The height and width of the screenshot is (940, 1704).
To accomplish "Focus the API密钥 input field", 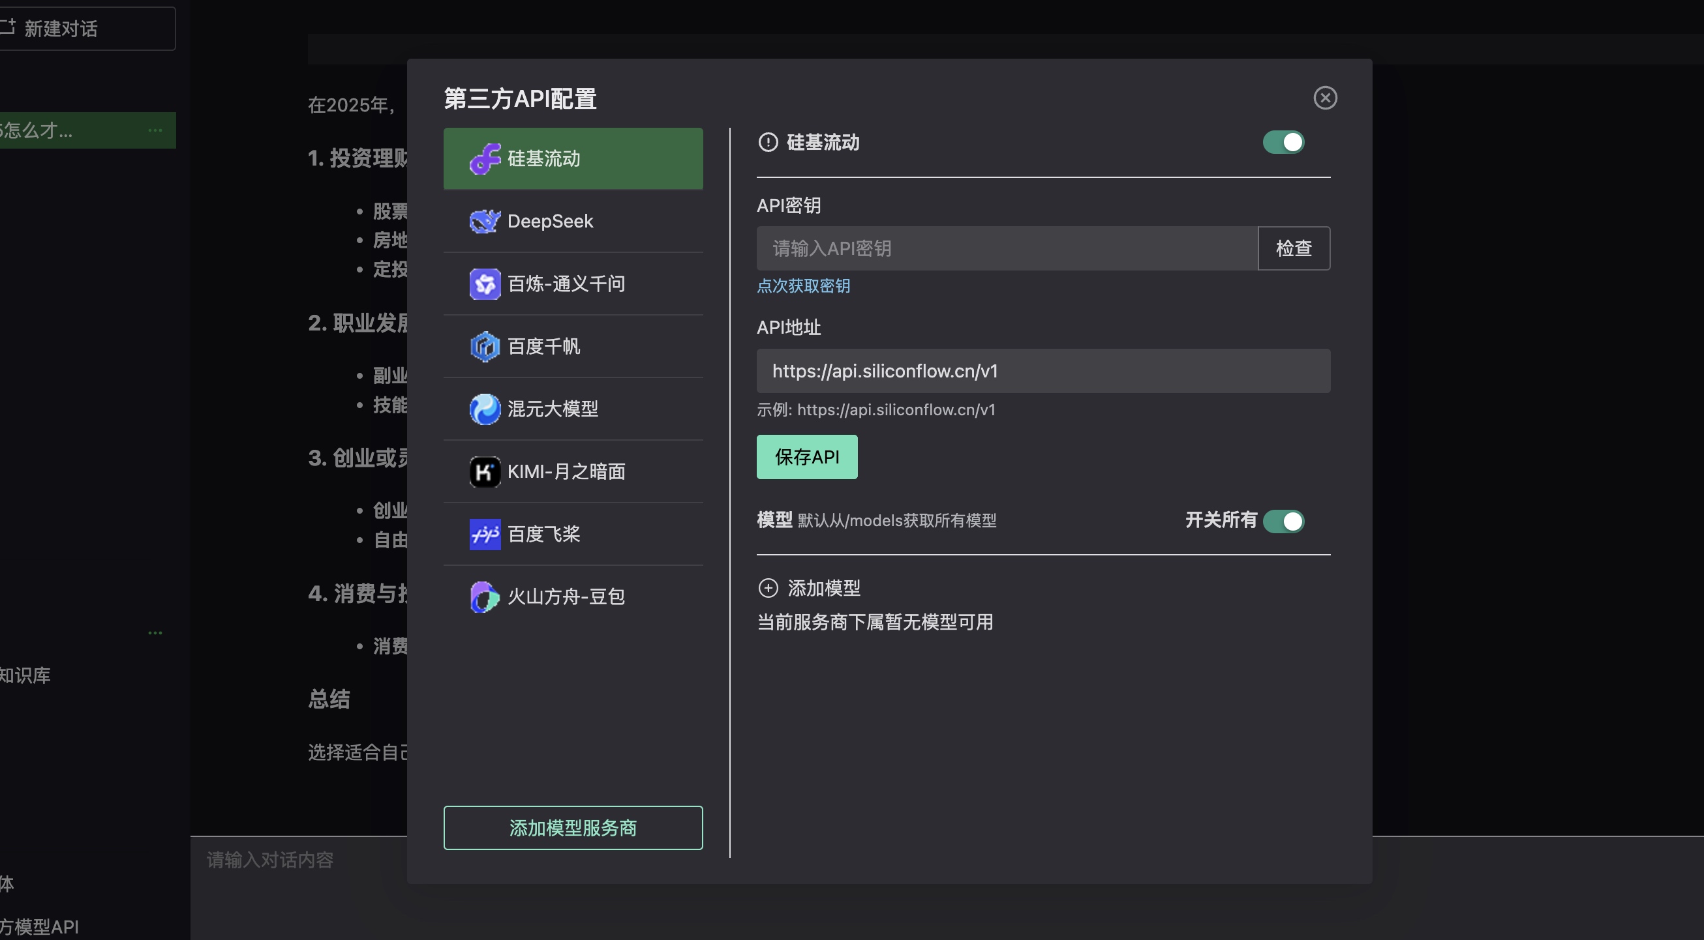I will coord(1007,248).
